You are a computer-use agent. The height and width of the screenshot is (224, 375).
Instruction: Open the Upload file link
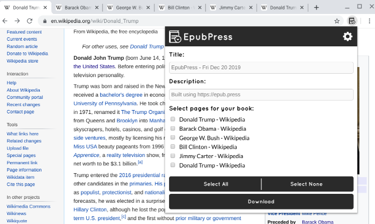pos(17,148)
